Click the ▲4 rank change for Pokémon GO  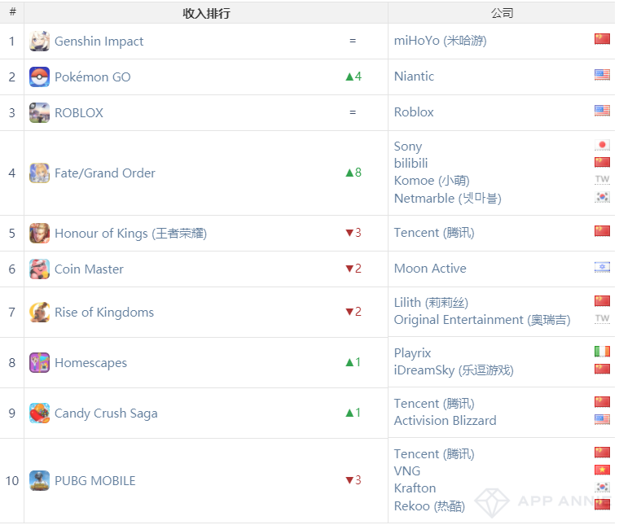click(353, 77)
